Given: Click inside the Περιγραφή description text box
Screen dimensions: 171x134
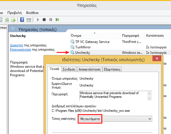Looking at the screenshot, I should point(113,96).
